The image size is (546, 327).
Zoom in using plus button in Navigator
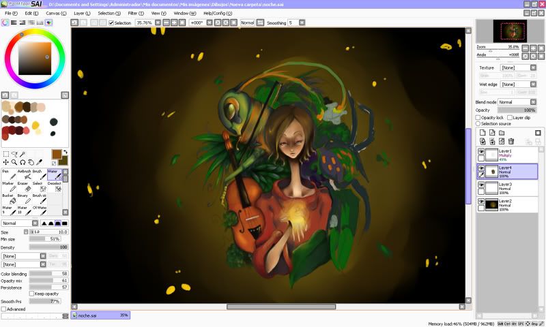[x=533, y=48]
